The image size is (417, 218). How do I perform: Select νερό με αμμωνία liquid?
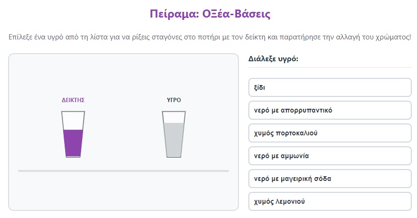pyautogui.click(x=330, y=156)
